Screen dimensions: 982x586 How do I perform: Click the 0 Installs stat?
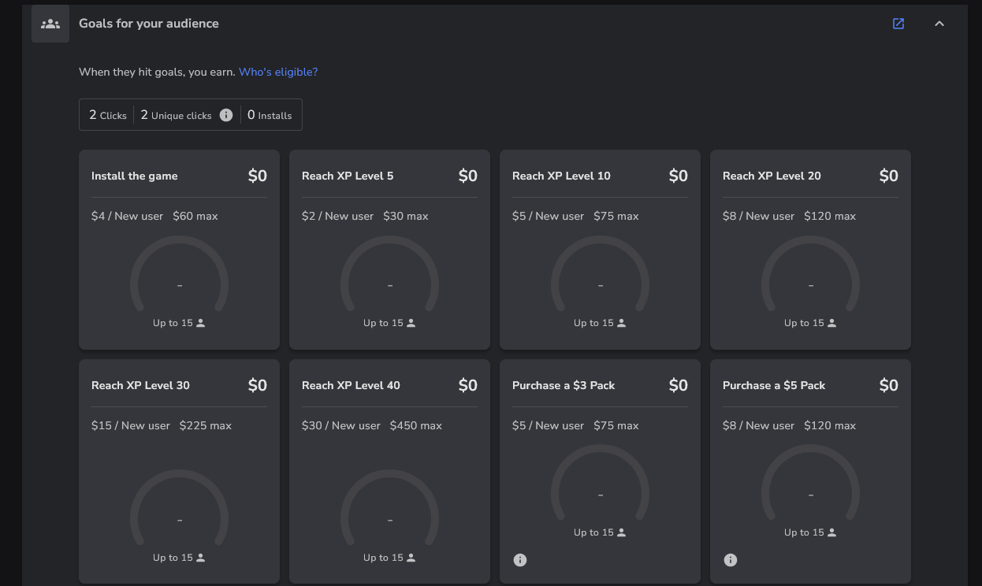click(270, 115)
